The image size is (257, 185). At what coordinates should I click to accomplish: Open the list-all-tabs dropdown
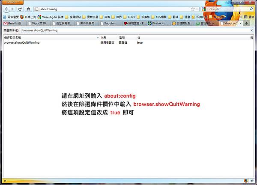pos(252,23)
